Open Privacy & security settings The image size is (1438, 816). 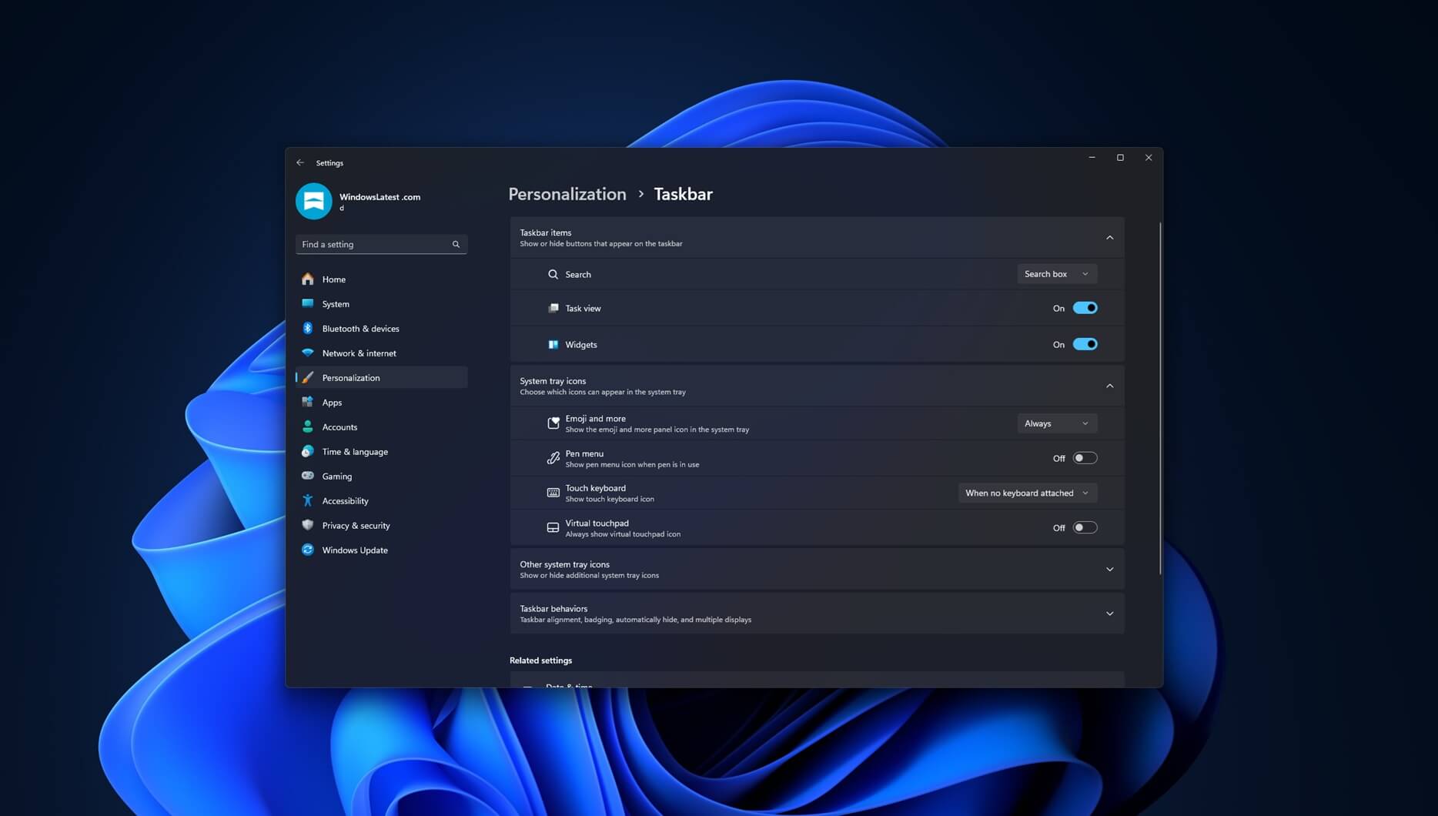(356, 525)
